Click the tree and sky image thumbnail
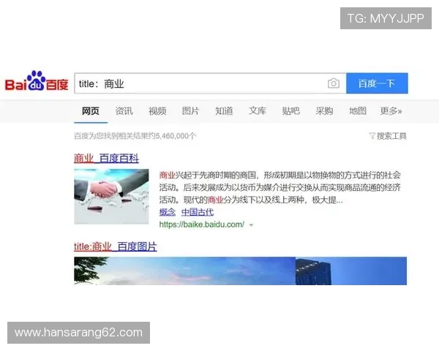Screen dimensions: 439x351 click(x=185, y=271)
